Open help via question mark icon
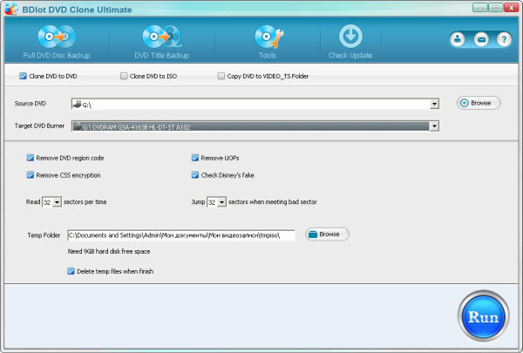Viewport: 523px width, 353px height. [503, 40]
